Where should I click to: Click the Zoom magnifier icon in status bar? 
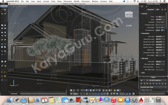coord(114,94)
